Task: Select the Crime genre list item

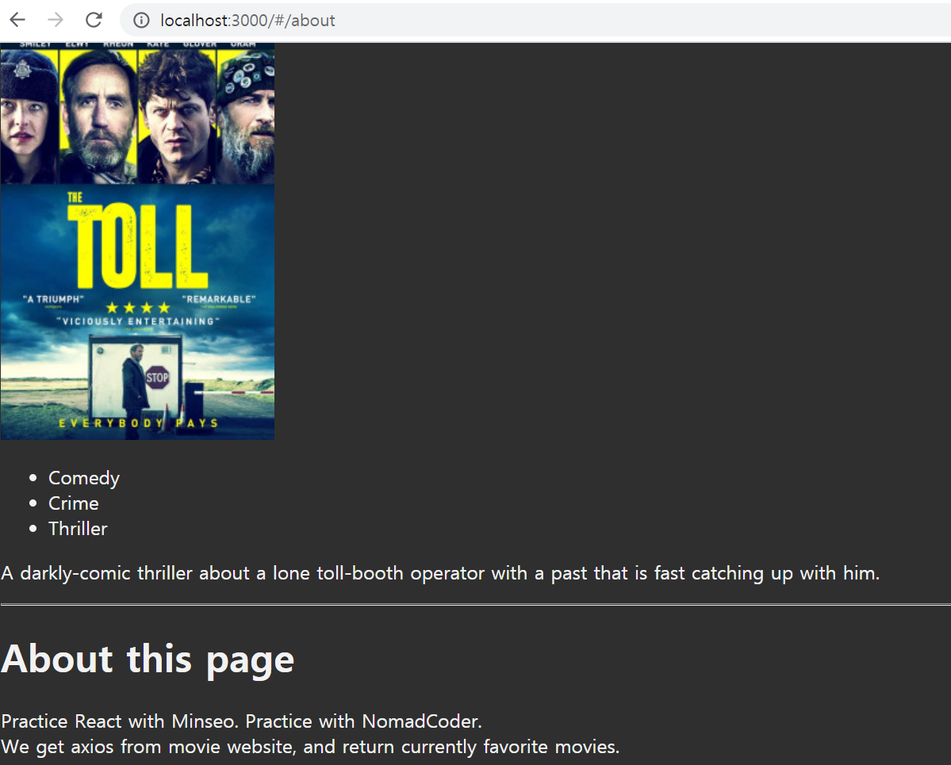Action: click(x=74, y=503)
